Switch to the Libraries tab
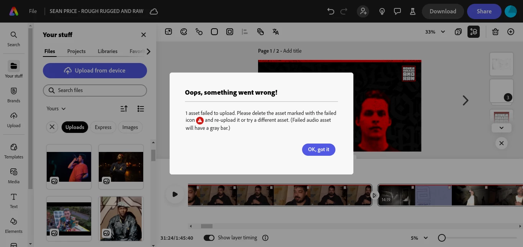Image resolution: width=523 pixels, height=247 pixels. click(108, 51)
